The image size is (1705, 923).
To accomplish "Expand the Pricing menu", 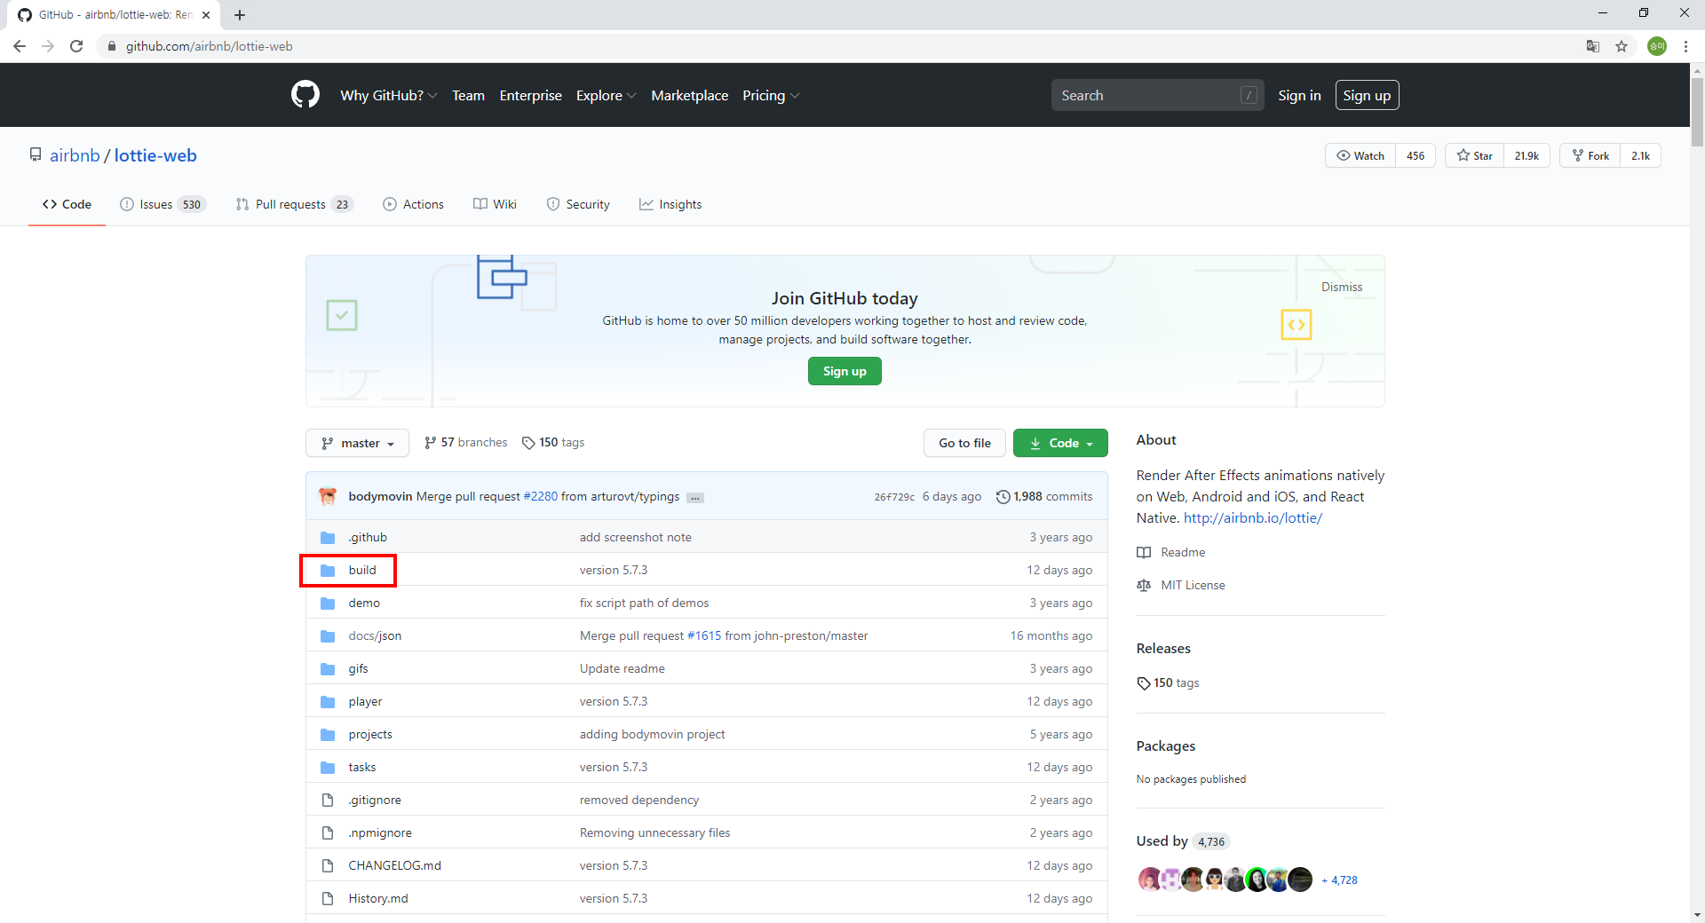I will pos(771,95).
